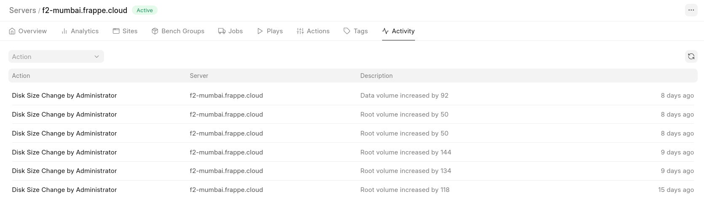
Task: Click the Sites window icon
Action: point(116,31)
